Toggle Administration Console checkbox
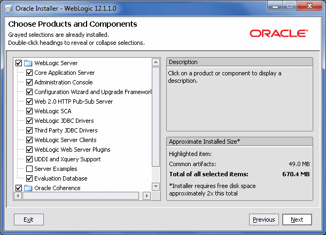 29,82
